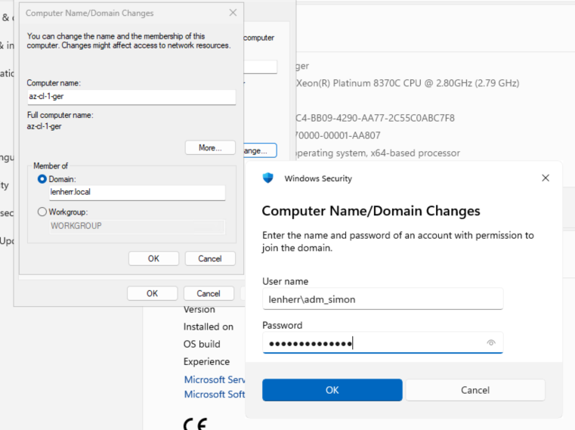Open the More... computer name options

tap(210, 148)
